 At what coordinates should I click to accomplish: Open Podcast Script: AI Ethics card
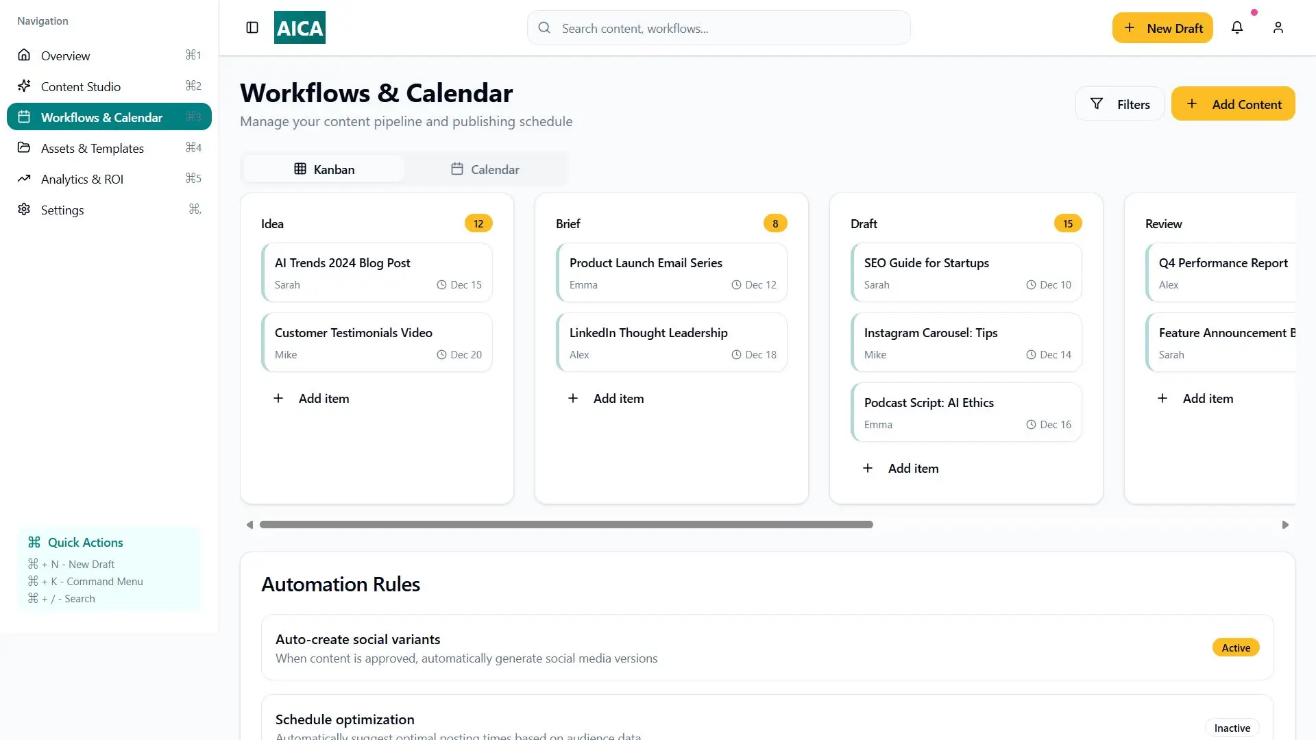click(x=966, y=412)
